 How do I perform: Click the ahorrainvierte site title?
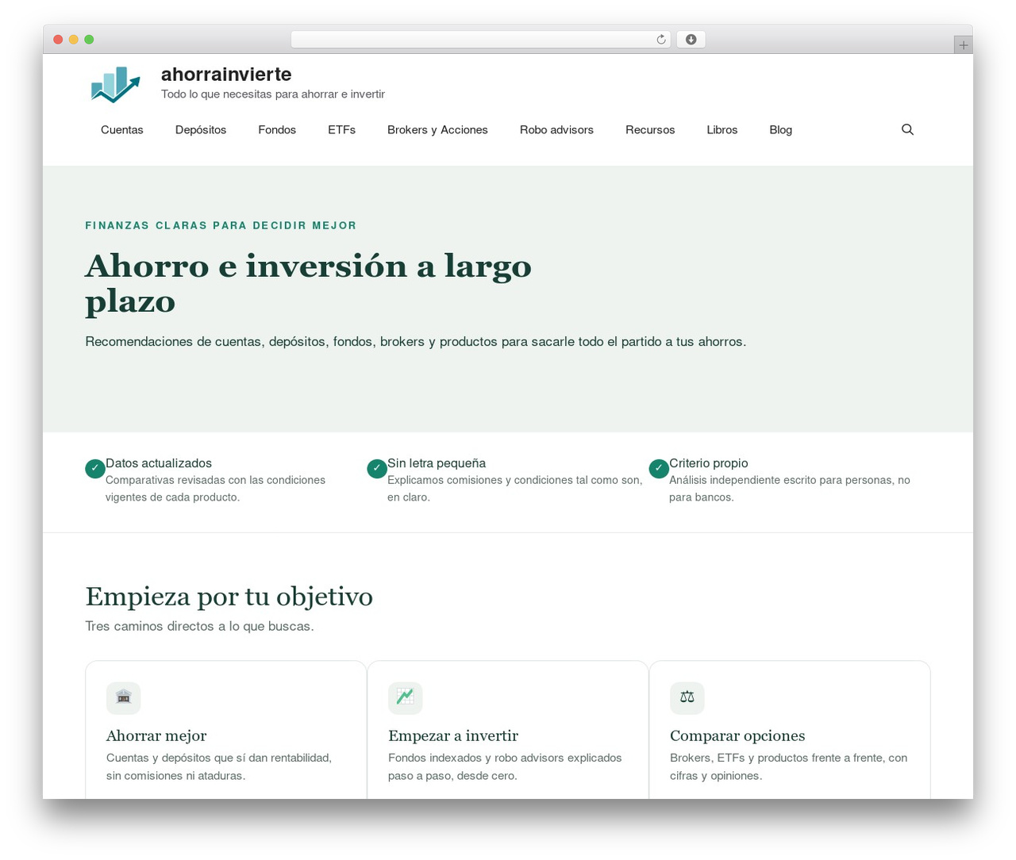pos(226,74)
